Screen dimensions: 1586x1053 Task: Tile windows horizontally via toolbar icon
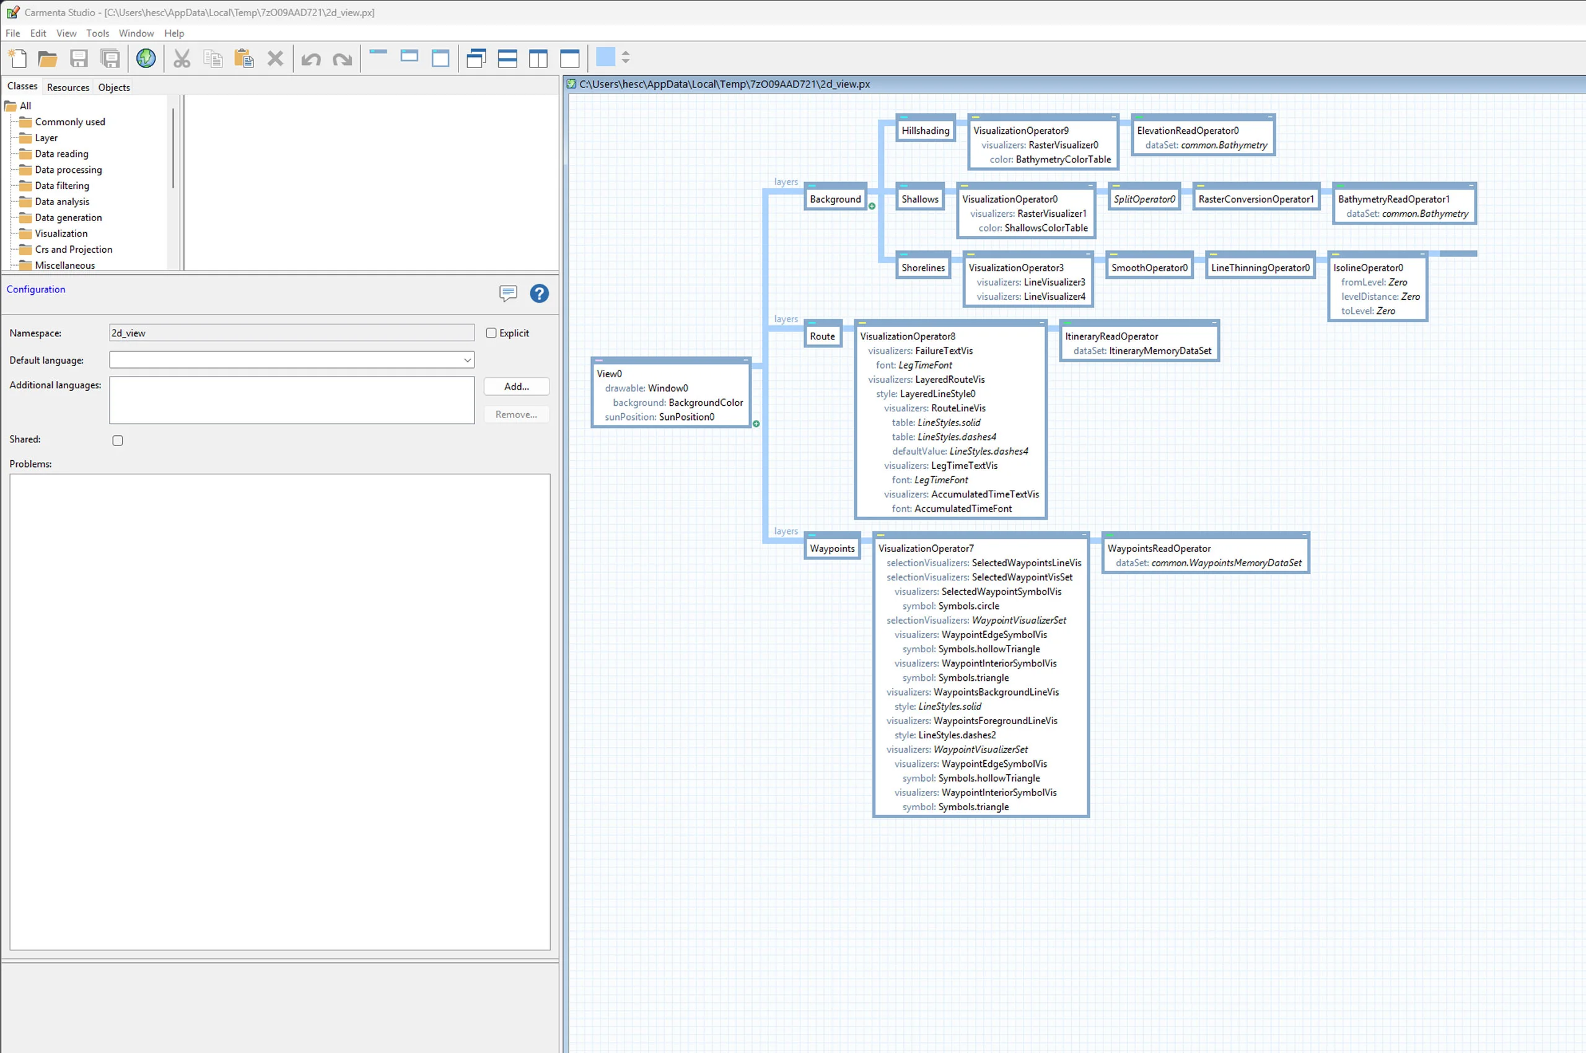pyautogui.click(x=507, y=58)
